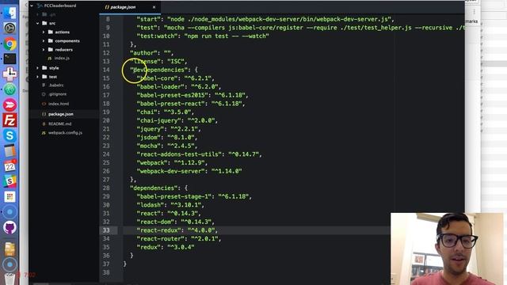Expand the components folder arrow
The image size is (507, 285).
(x=44, y=40)
